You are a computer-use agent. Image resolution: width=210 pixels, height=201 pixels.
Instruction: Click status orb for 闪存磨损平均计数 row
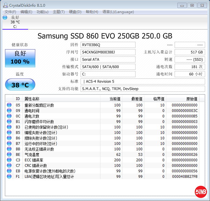coord(9,122)
